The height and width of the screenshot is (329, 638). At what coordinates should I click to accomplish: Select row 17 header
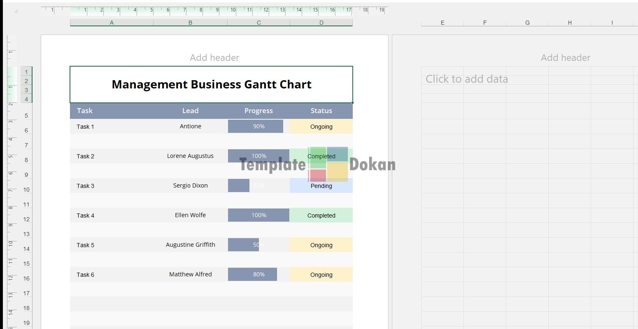[26, 293]
